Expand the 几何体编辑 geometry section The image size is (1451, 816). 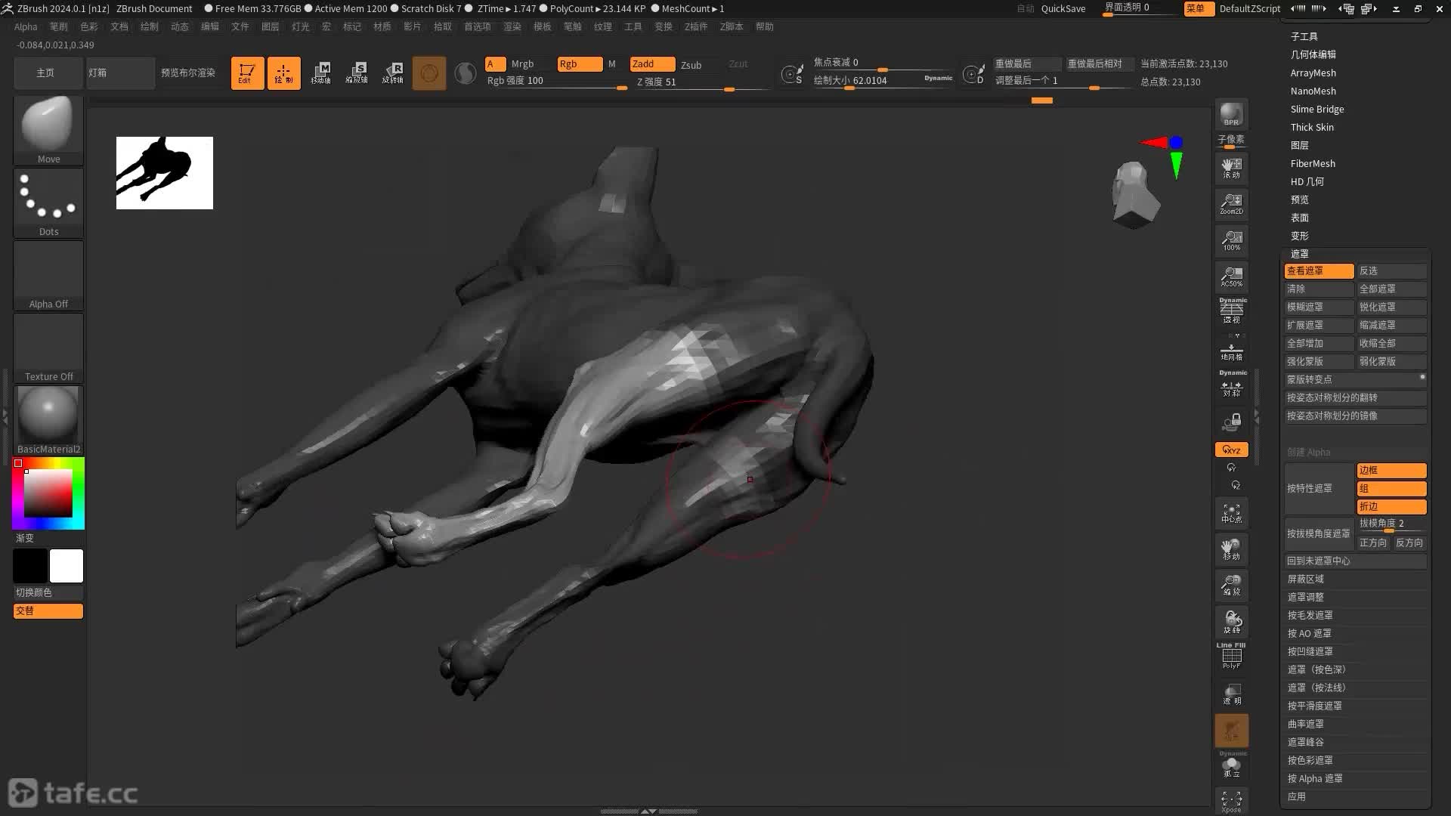click(x=1313, y=54)
